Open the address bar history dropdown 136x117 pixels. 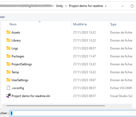123,6
